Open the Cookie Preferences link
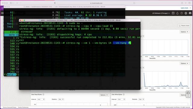The width and height of the screenshot is (193, 109). point(23,107)
